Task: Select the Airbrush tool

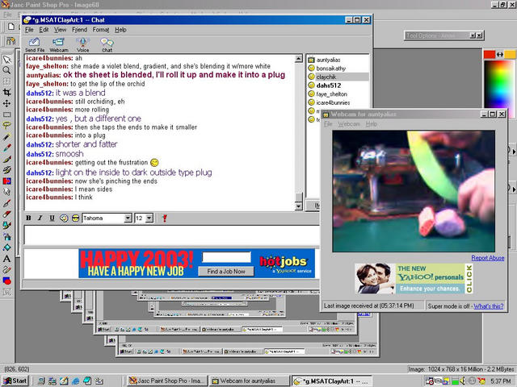Action: pyautogui.click(x=7, y=236)
